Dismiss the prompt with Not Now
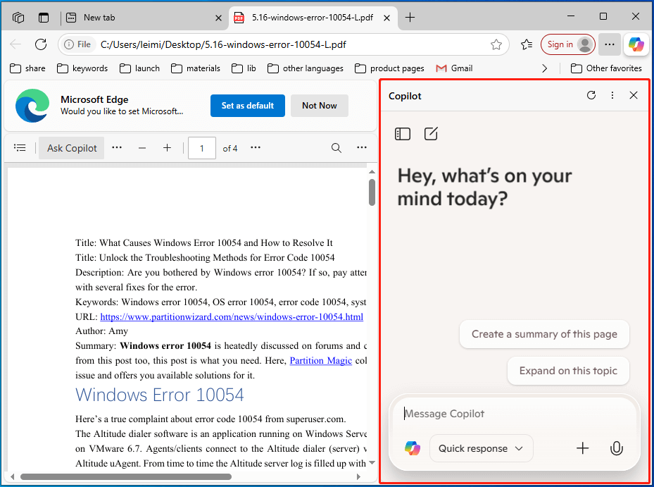The height and width of the screenshot is (487, 654). (x=320, y=106)
